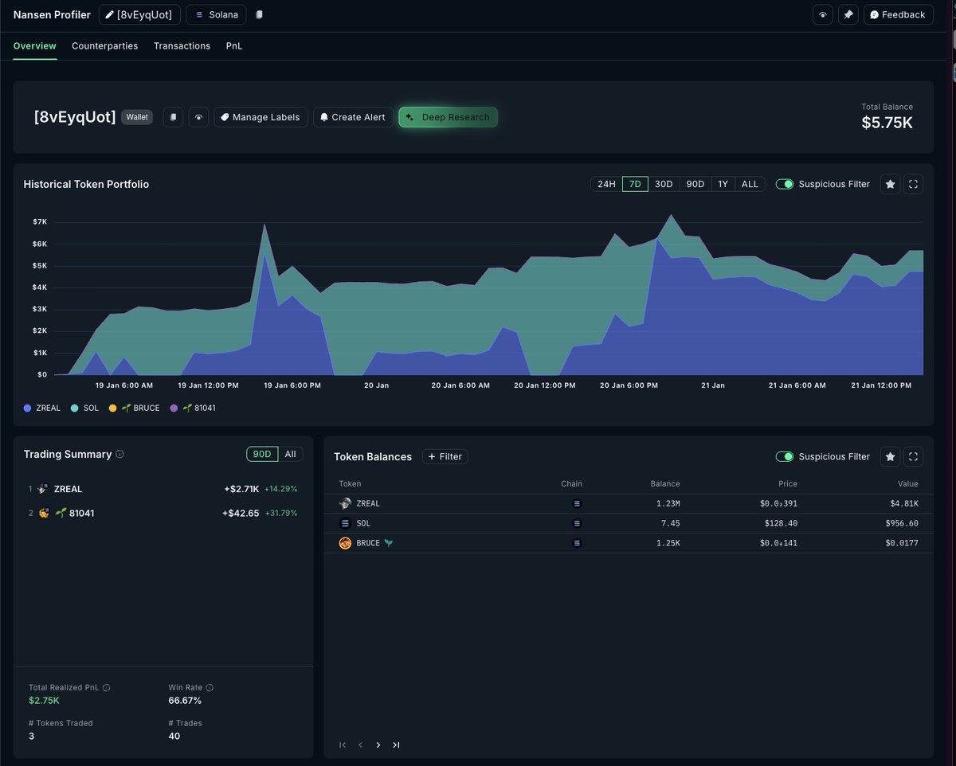Viewport: 956px width, 766px height.
Task: Switch to the Overview tab
Action: point(35,46)
